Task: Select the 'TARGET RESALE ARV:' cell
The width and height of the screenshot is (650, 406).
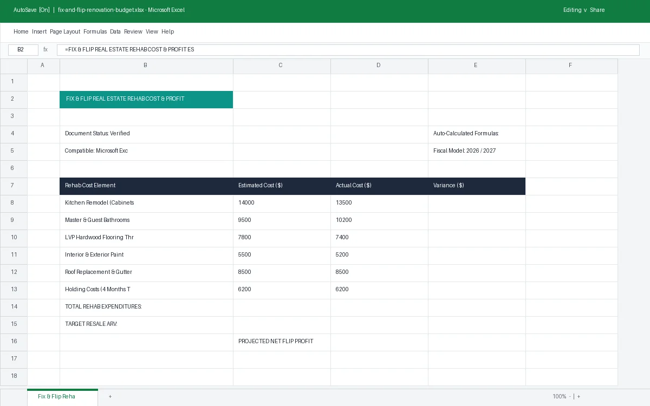Action: [146, 325]
